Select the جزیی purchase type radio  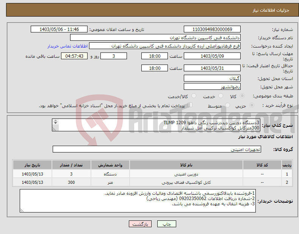click(x=252, y=105)
